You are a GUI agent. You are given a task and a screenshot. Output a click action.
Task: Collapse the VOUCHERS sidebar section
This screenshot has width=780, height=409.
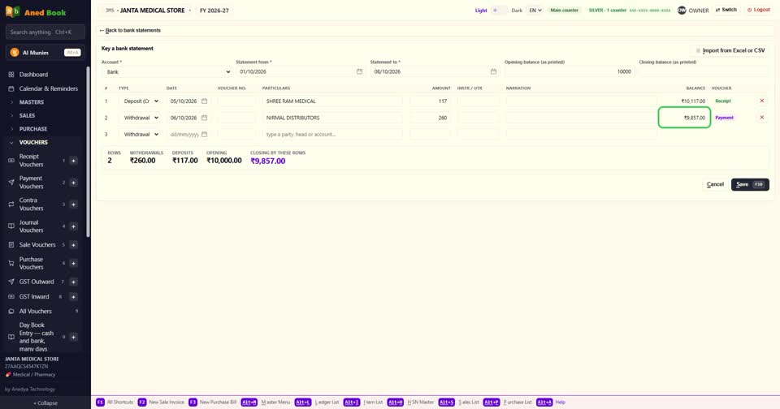click(33, 142)
